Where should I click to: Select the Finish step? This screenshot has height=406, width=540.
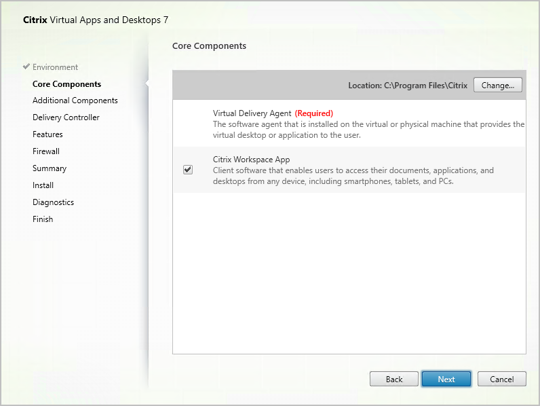pyautogui.click(x=43, y=219)
